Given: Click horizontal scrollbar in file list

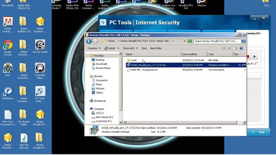Looking at the screenshot, I should pos(182,122).
